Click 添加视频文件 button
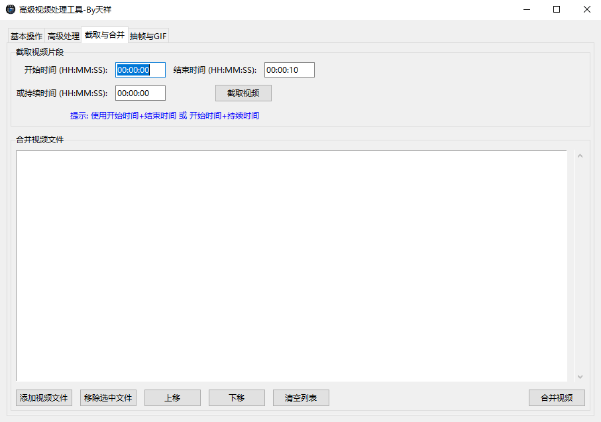 pyautogui.click(x=44, y=398)
